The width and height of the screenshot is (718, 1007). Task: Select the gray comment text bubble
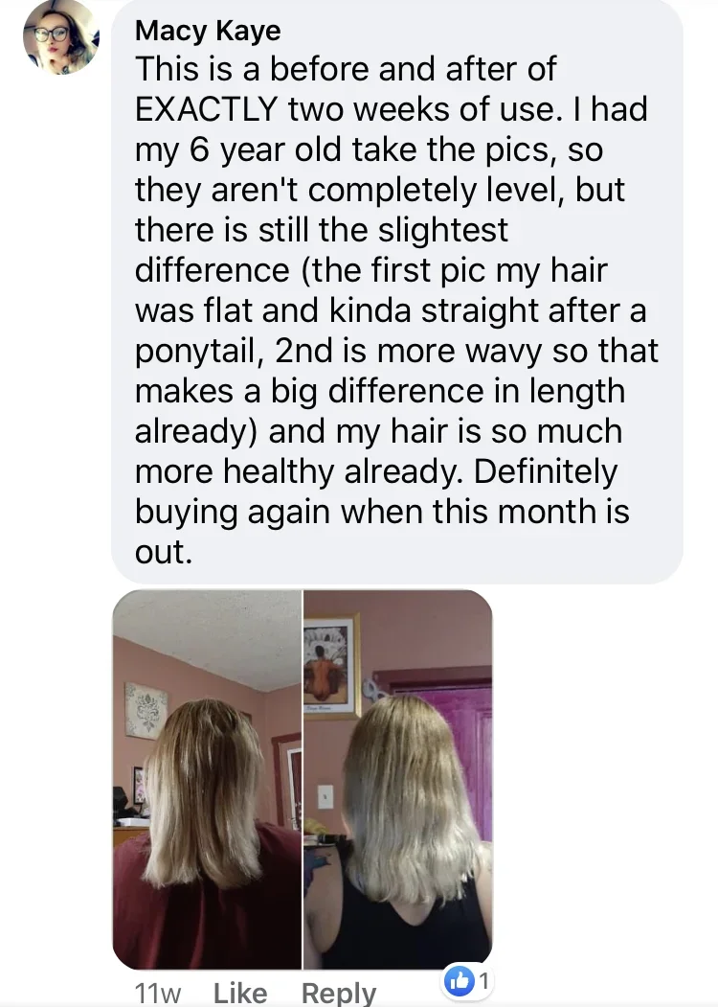tap(397, 292)
